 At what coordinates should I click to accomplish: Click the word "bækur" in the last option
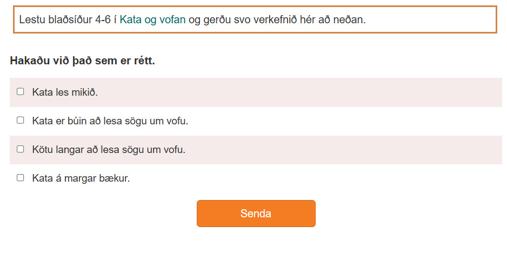coord(114,178)
